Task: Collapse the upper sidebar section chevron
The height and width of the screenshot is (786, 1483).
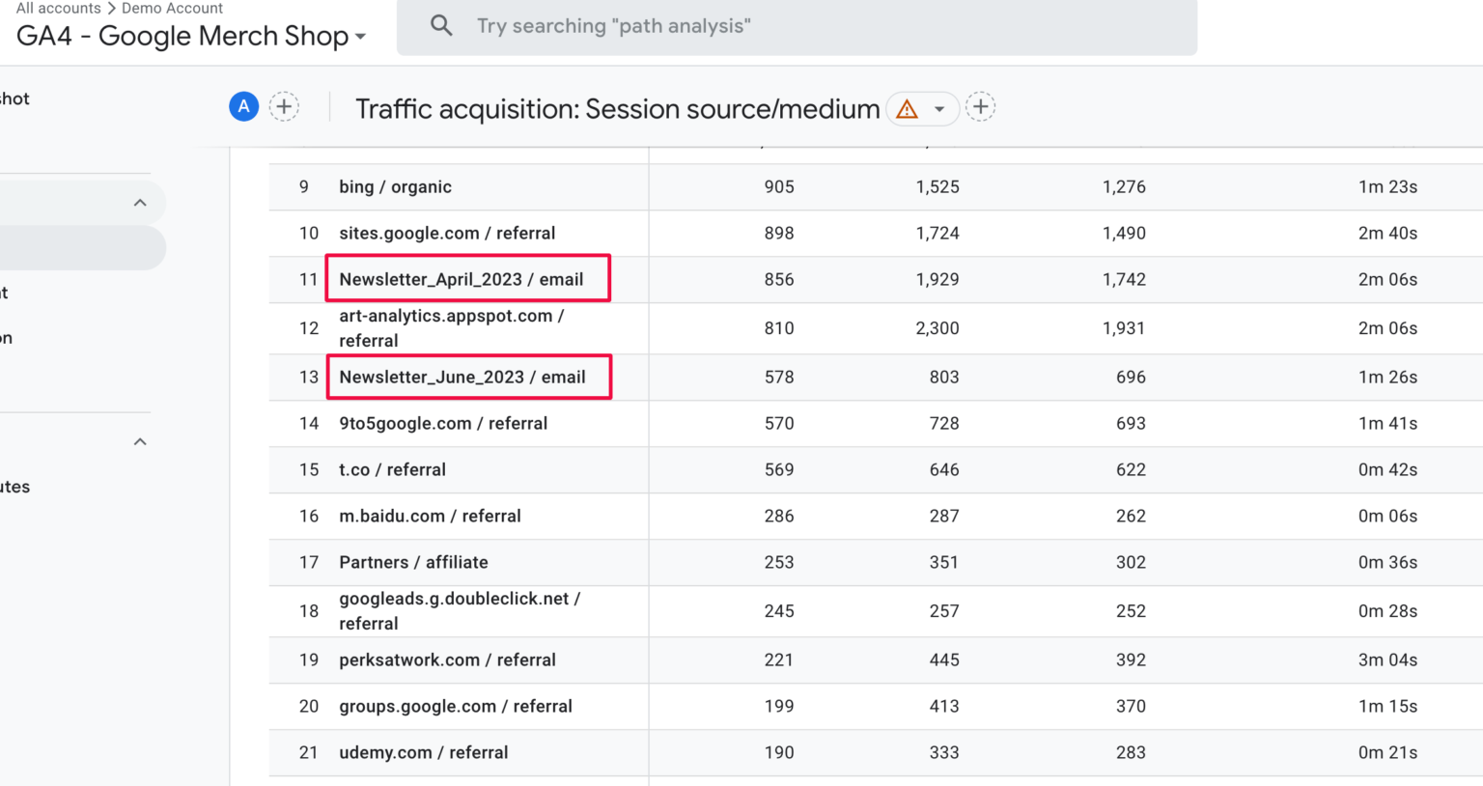Action: point(139,202)
